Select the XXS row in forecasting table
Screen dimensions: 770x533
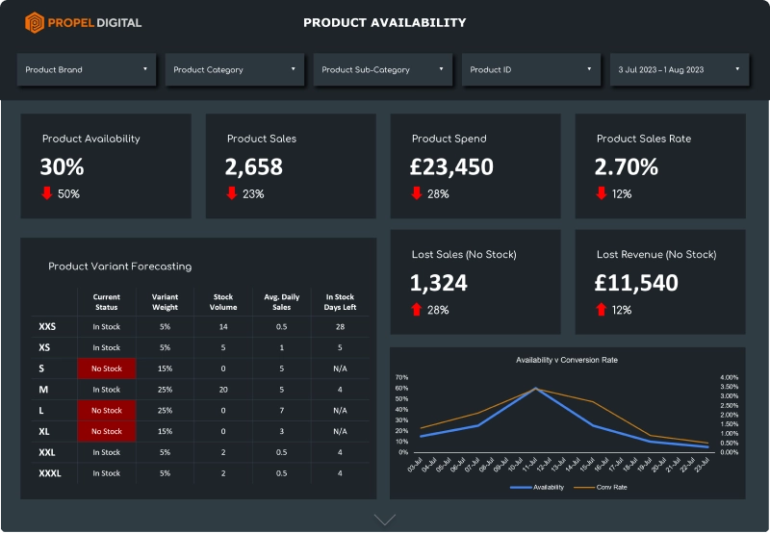(47, 327)
